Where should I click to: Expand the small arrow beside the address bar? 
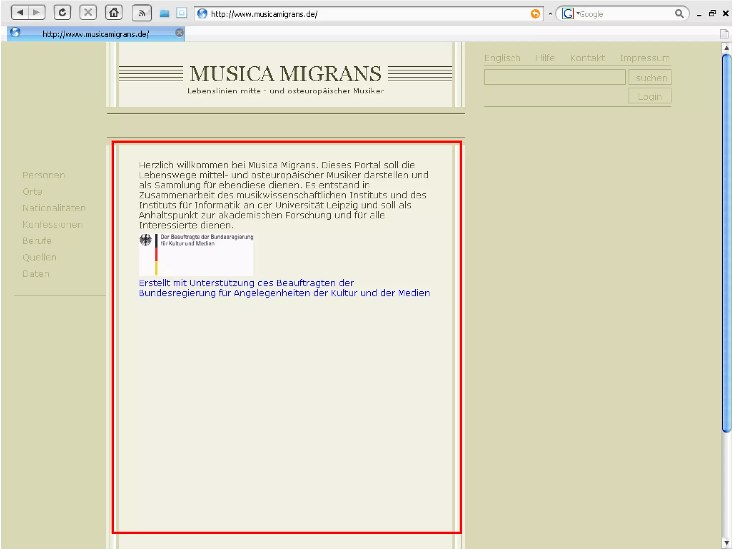click(x=550, y=14)
